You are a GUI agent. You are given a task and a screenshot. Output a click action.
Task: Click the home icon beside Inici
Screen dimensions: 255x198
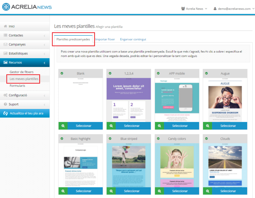[5, 26]
